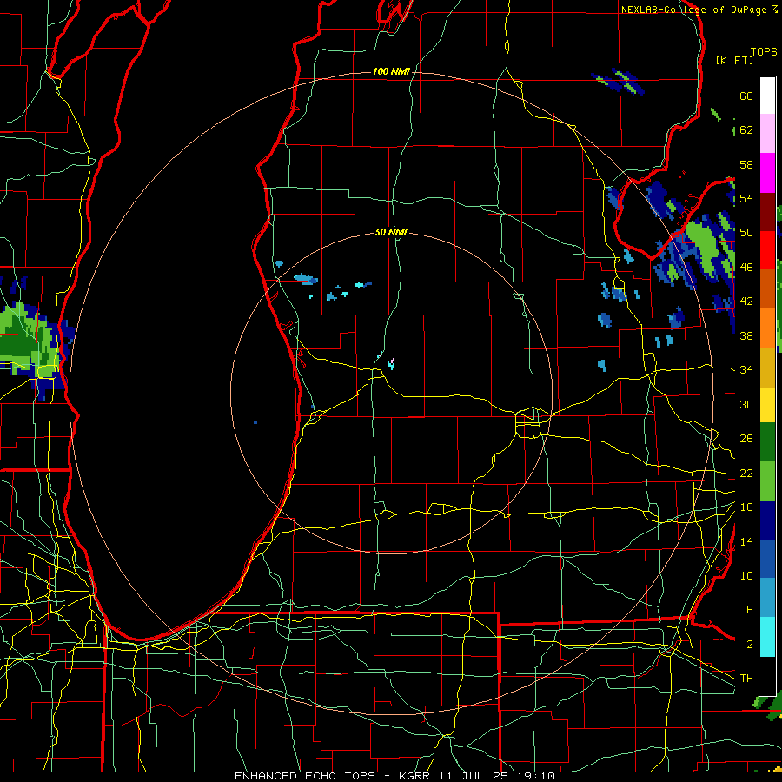Click the white 66 K FT legend swatch
This screenshot has width=782, height=782.
click(x=767, y=96)
